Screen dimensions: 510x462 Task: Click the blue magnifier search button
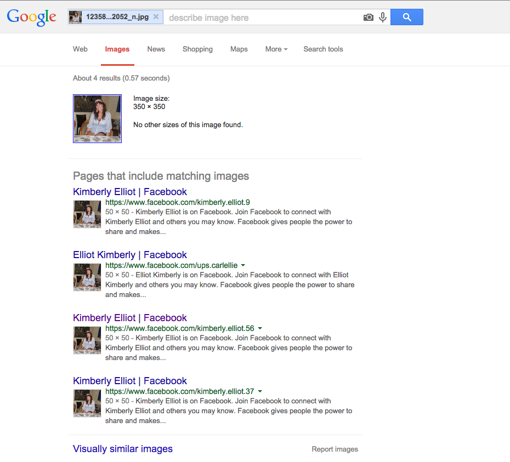click(407, 17)
